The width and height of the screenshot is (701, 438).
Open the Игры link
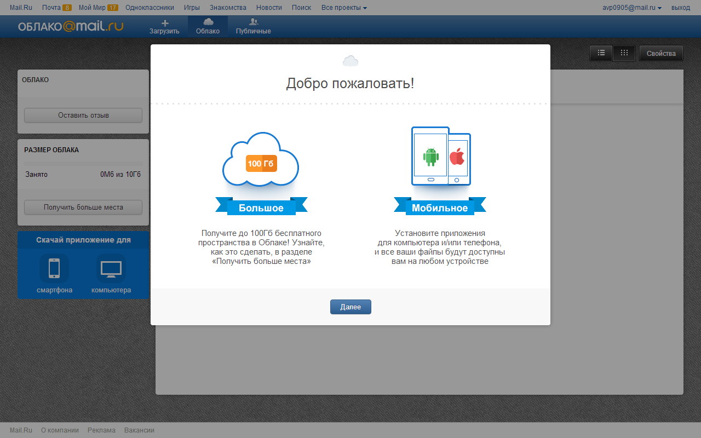coord(192,8)
